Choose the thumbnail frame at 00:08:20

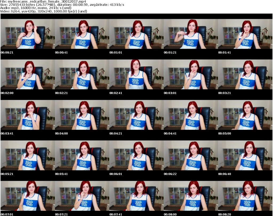point(245,196)
